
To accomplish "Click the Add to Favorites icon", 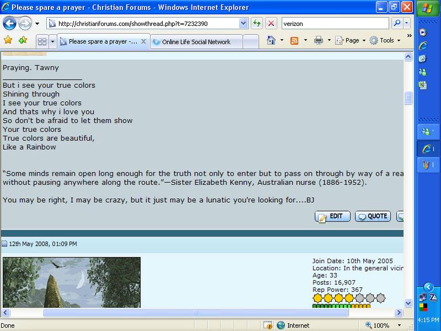I will coord(23,40).
